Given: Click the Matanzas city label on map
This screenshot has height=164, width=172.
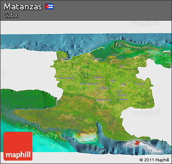Looking at the screenshot, I should [64, 59].
